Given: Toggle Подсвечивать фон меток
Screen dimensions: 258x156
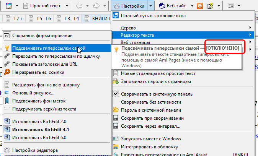Looking at the screenshot, I should tap(57, 101).
